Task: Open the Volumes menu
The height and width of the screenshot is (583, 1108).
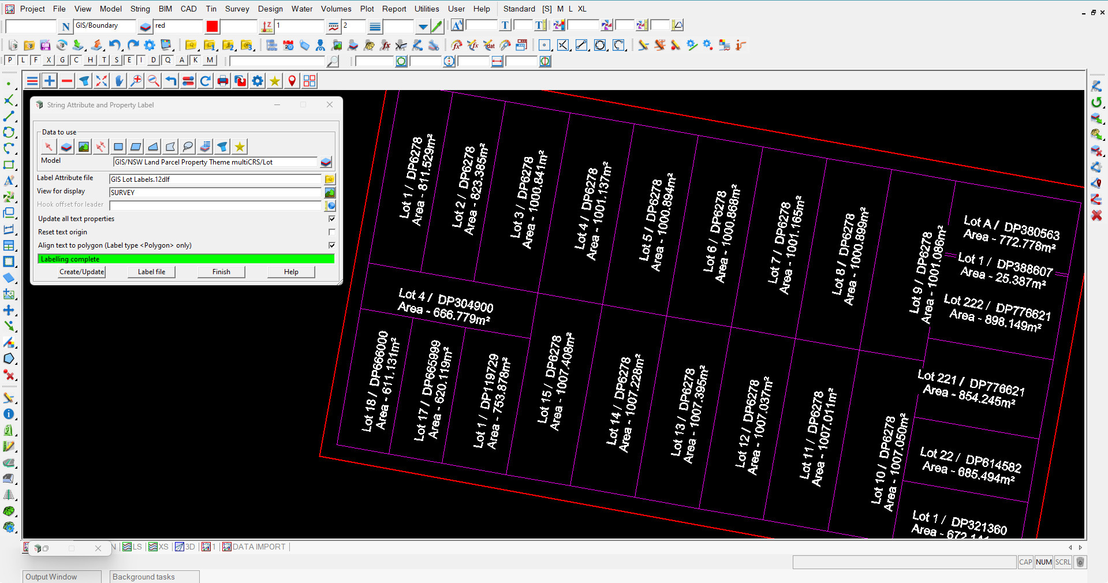Action: pyautogui.click(x=335, y=9)
